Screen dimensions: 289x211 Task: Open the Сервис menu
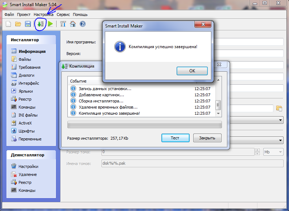pyautogui.click(x=63, y=14)
